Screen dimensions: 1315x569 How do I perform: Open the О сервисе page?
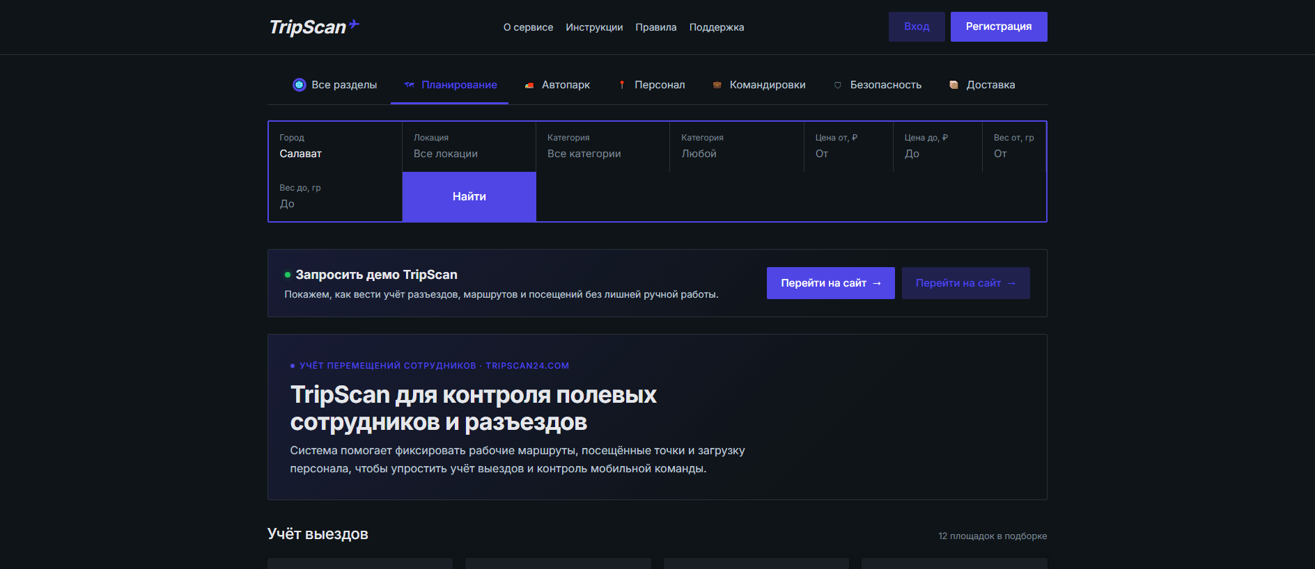tap(528, 27)
